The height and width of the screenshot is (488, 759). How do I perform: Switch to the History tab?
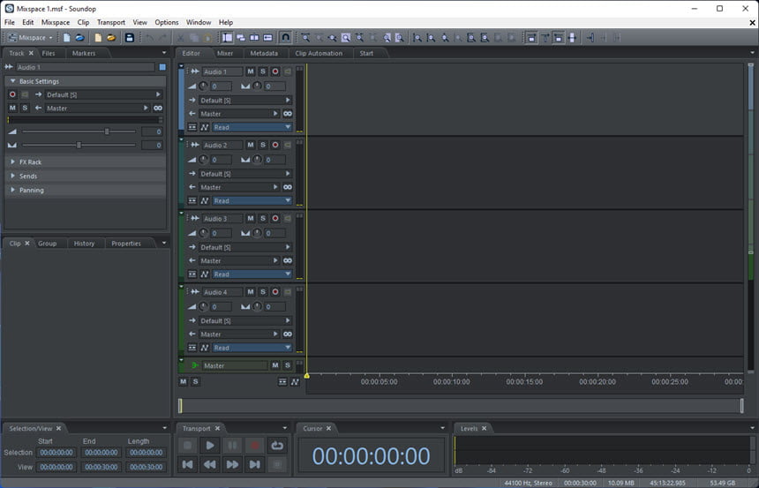coord(84,244)
